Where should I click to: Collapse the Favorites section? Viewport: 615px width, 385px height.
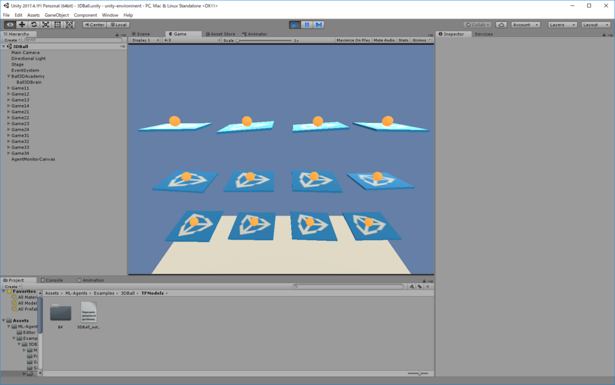(4, 291)
